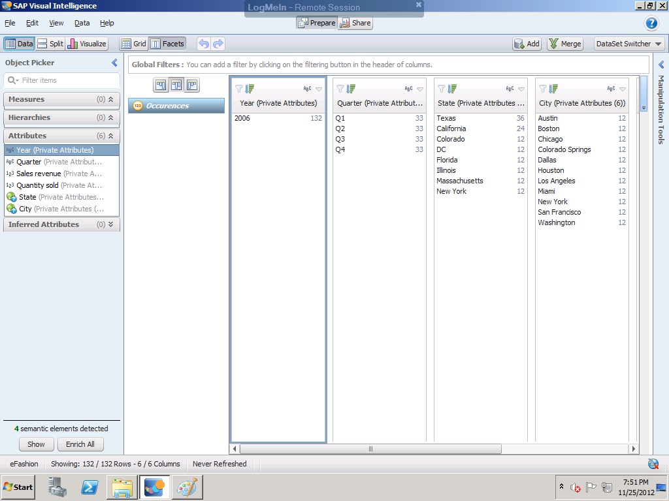Toggle Facets display mode

tap(167, 44)
